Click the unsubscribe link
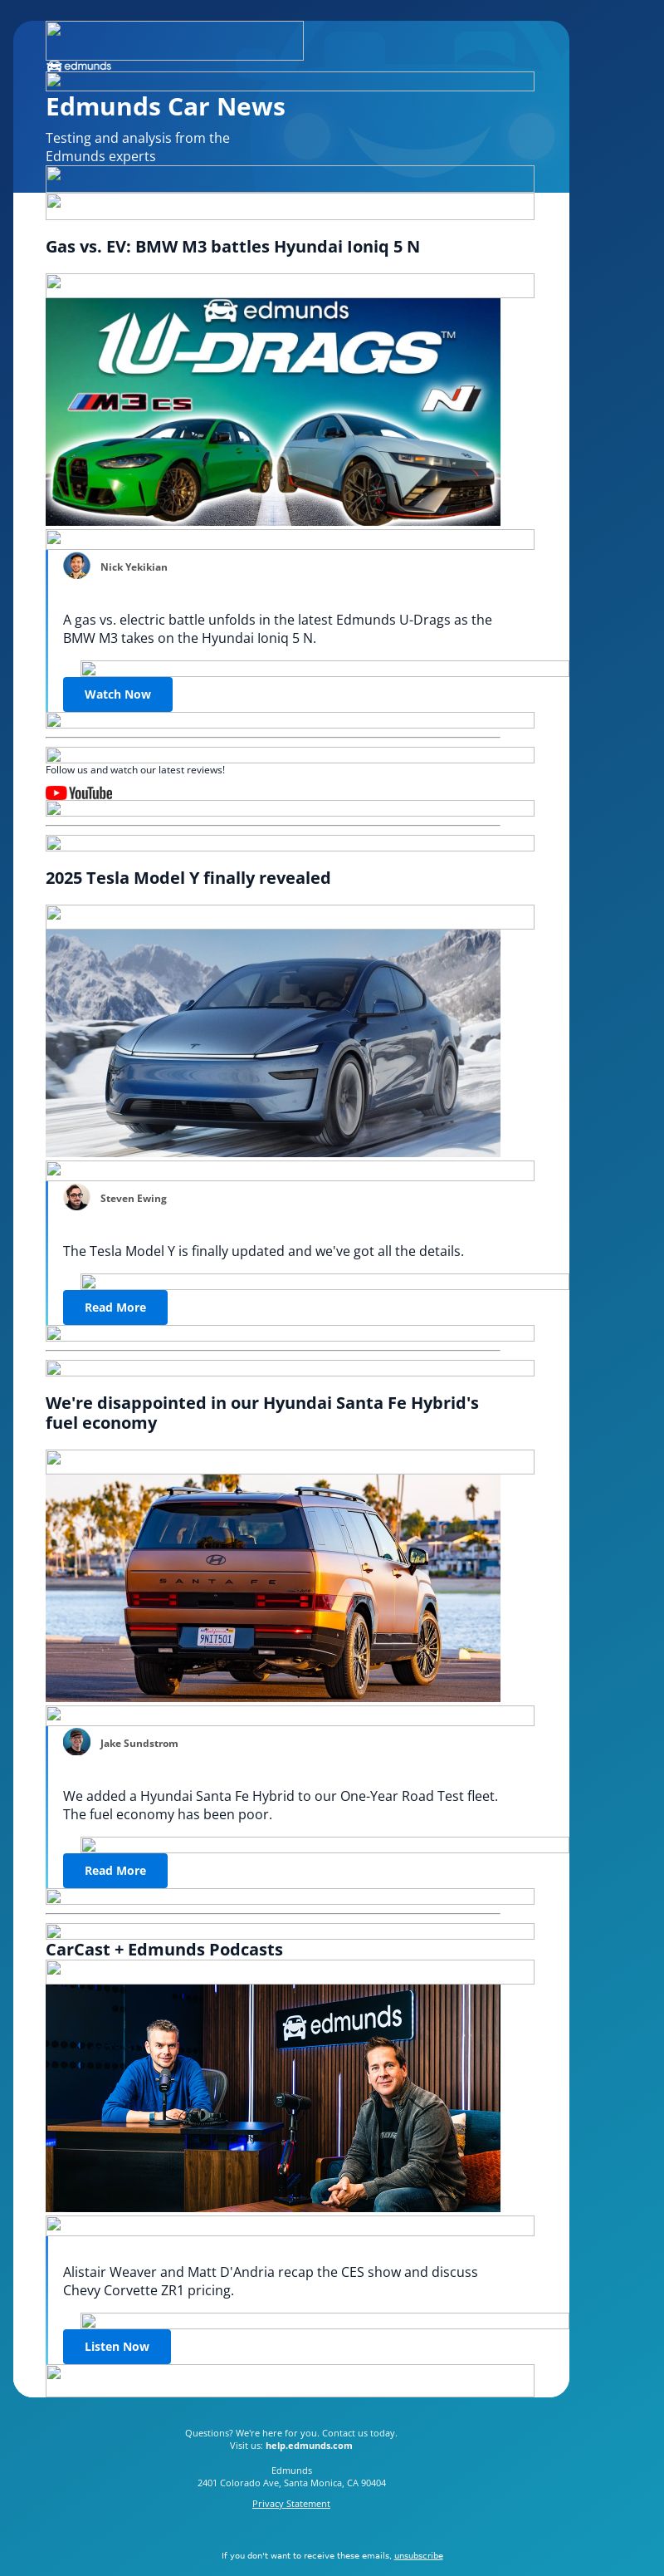The image size is (664, 2576). pyautogui.click(x=418, y=2555)
